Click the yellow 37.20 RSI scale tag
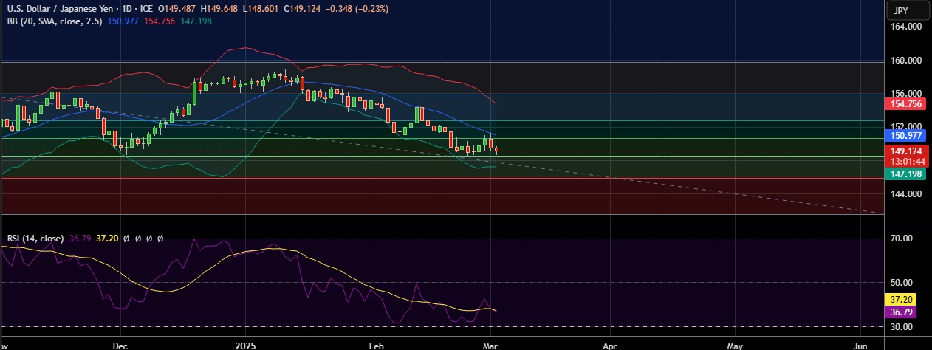Screen dimensions: 932x350 tap(900, 300)
